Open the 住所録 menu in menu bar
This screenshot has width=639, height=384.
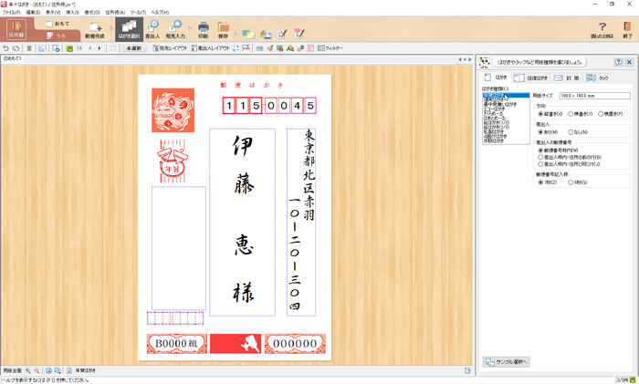[x=115, y=12]
